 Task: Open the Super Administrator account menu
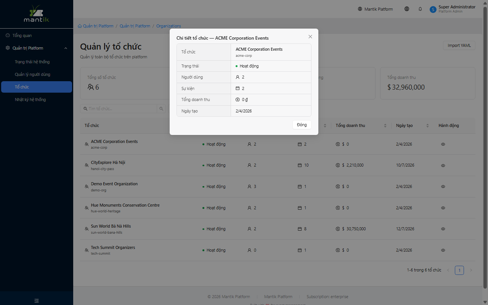point(453,9)
